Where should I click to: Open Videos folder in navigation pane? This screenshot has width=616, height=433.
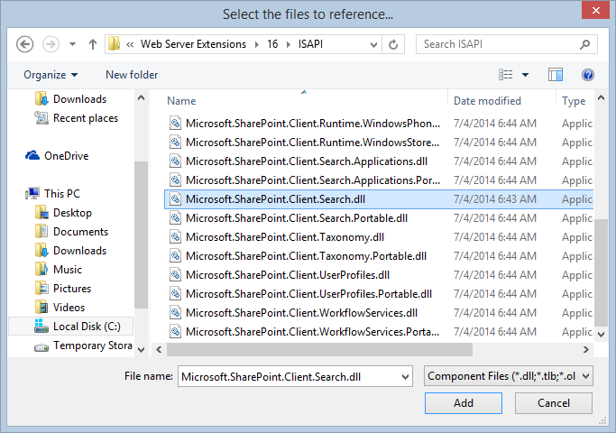[60, 308]
